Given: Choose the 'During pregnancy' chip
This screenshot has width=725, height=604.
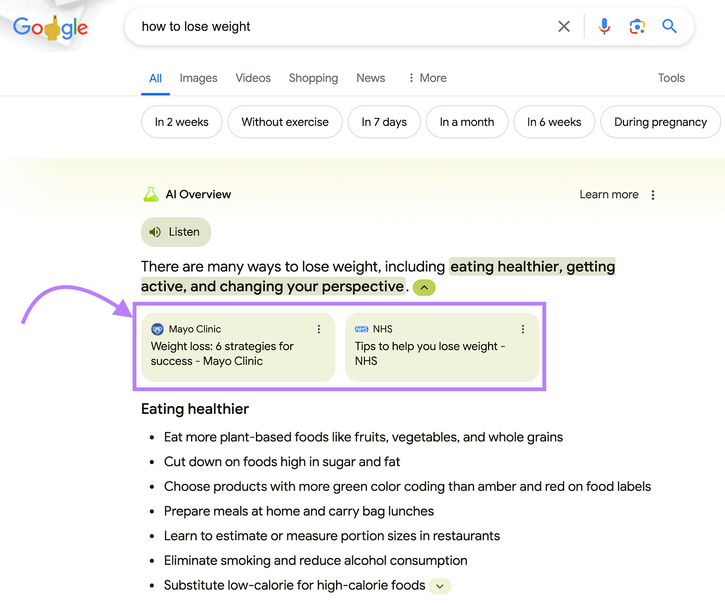Looking at the screenshot, I should pos(660,122).
